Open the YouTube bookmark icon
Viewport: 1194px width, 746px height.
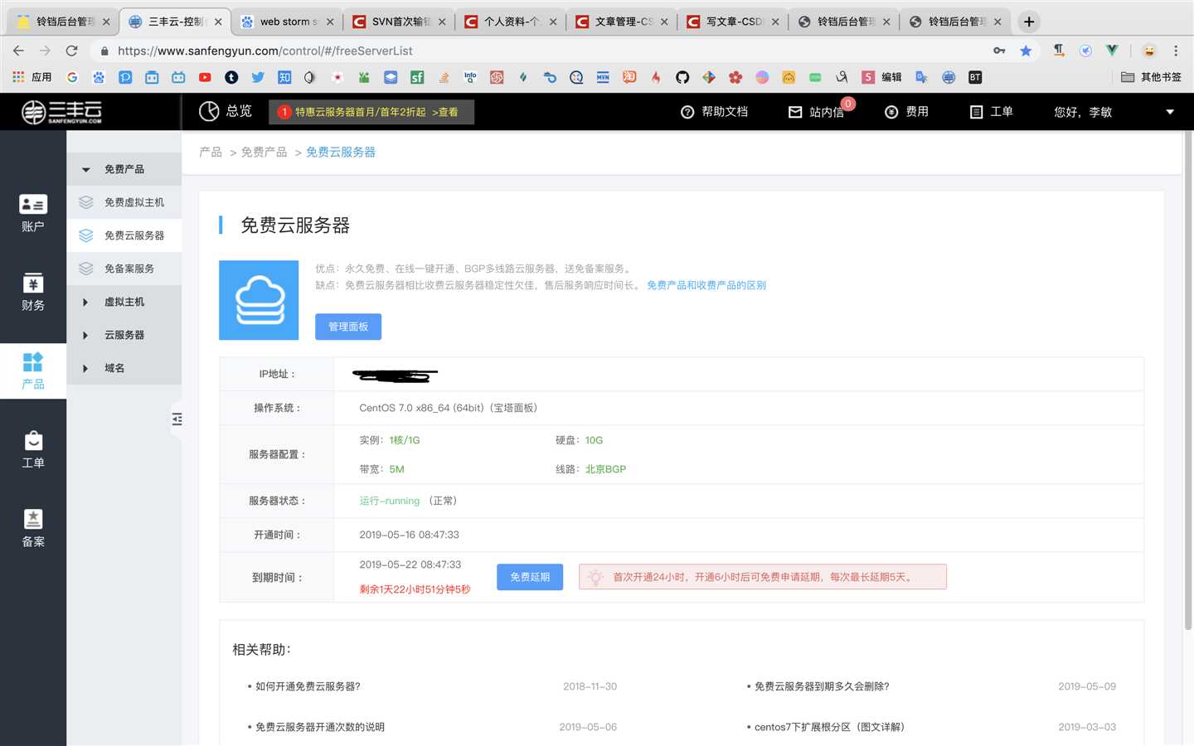tap(205, 77)
